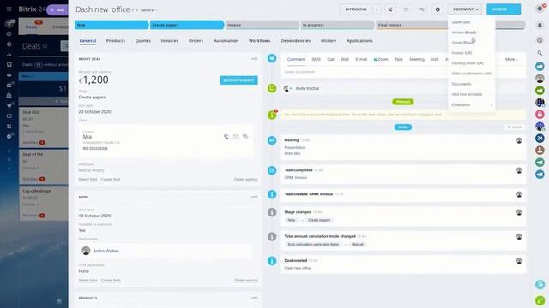Select Order confirmation (UK) from menu
The width and height of the screenshot is (549, 308).
point(472,74)
